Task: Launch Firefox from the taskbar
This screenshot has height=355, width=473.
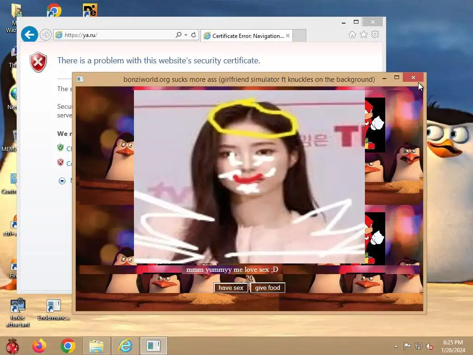Action: (x=39, y=346)
